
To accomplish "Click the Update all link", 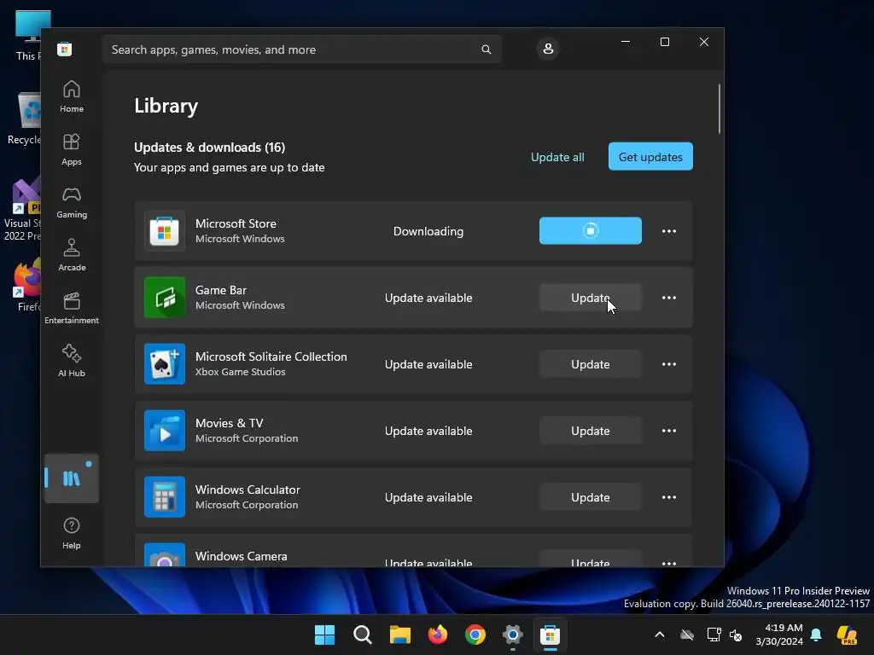I will 557,157.
